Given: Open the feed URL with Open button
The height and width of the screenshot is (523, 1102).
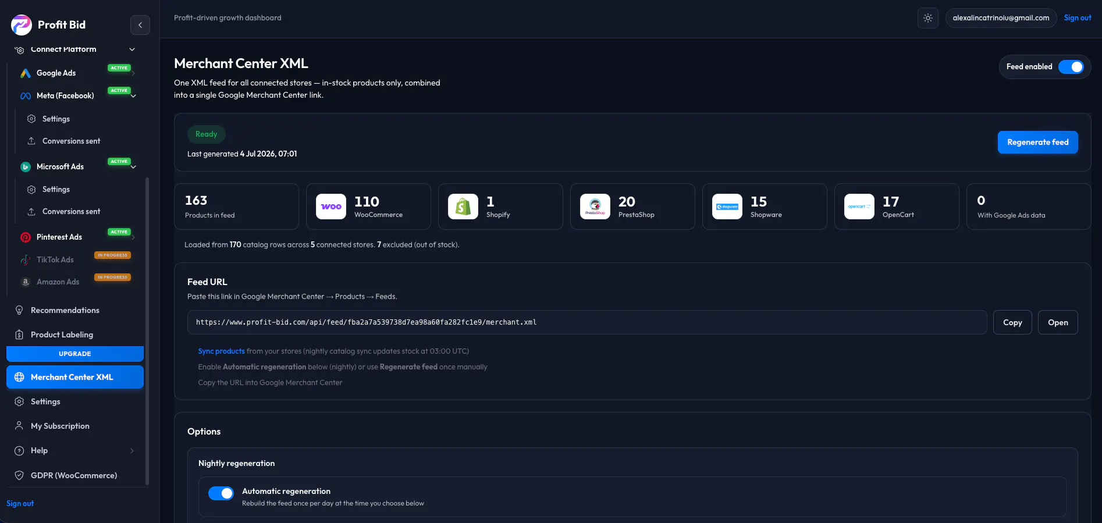Looking at the screenshot, I should click(1058, 323).
